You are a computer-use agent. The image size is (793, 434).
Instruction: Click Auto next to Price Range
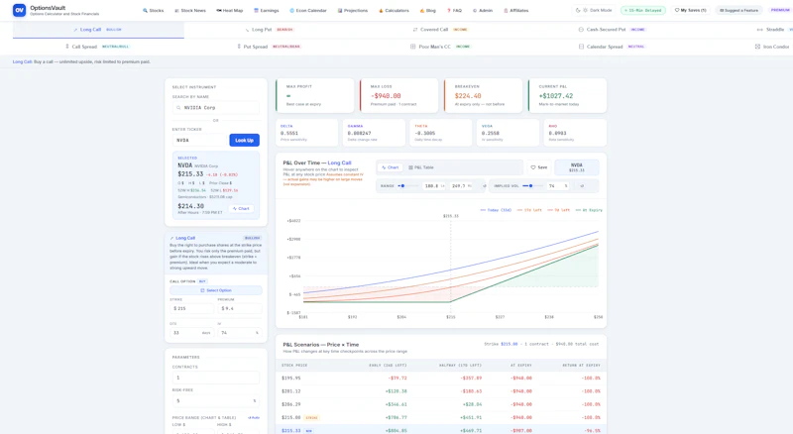[x=254, y=418]
